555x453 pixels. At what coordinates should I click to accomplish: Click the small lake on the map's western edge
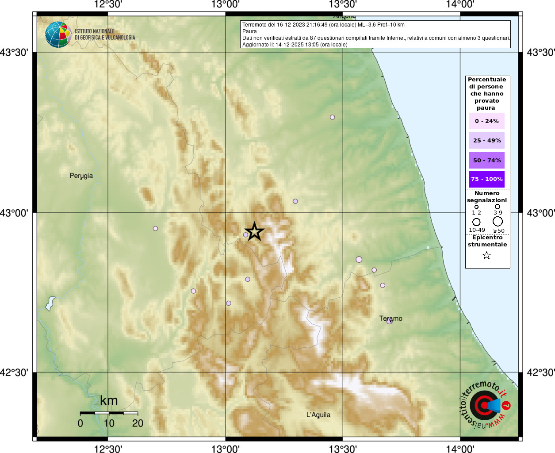(51, 303)
